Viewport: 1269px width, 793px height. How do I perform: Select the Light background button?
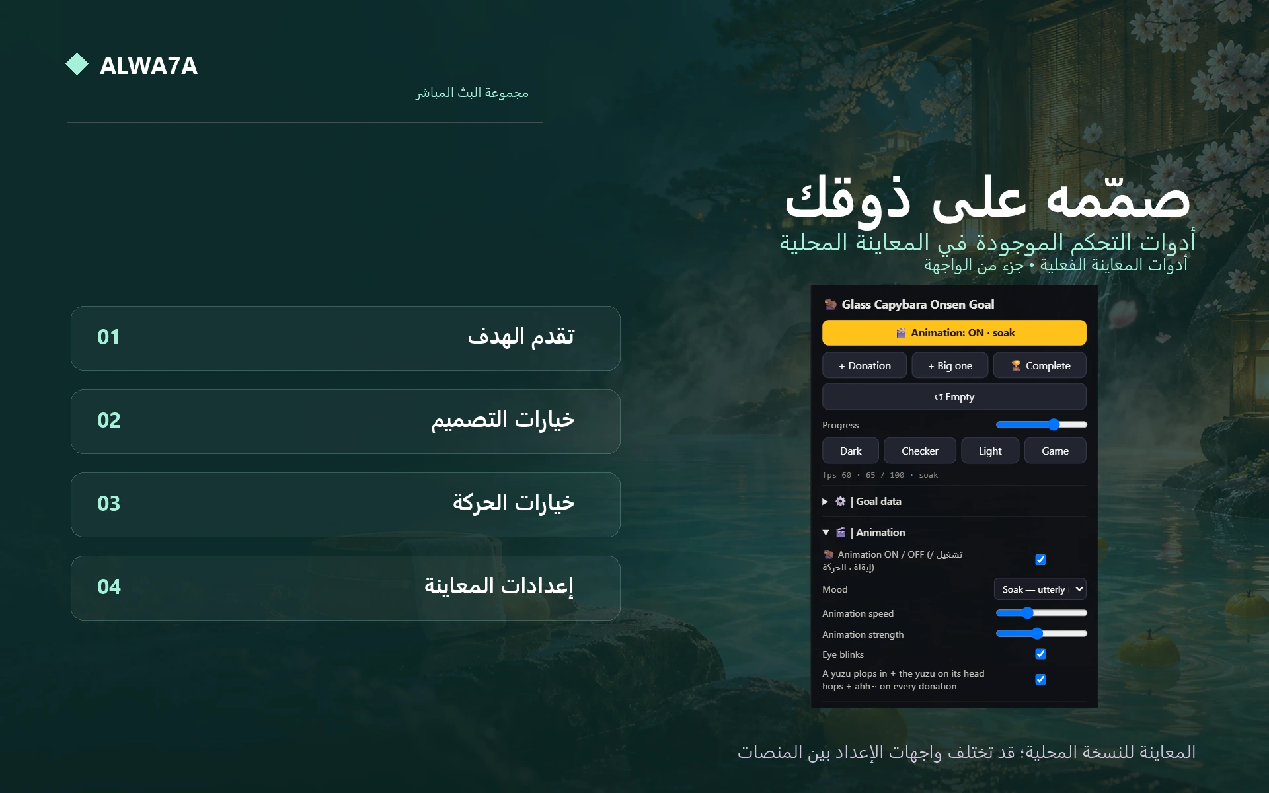(x=990, y=451)
